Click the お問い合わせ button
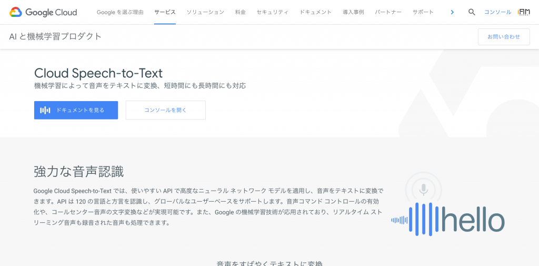Image resolution: width=539 pixels, height=266 pixels. pos(504,37)
